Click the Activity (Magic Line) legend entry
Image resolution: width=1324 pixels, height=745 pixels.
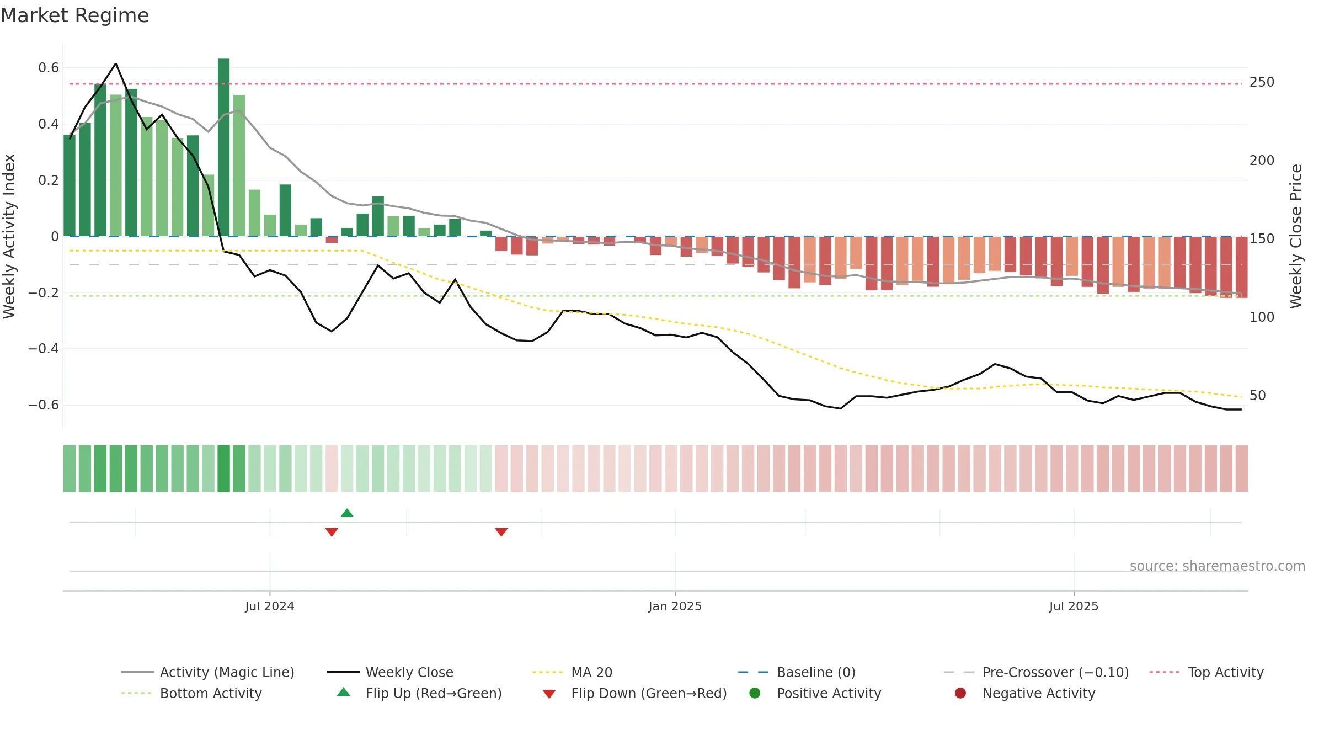coord(208,672)
